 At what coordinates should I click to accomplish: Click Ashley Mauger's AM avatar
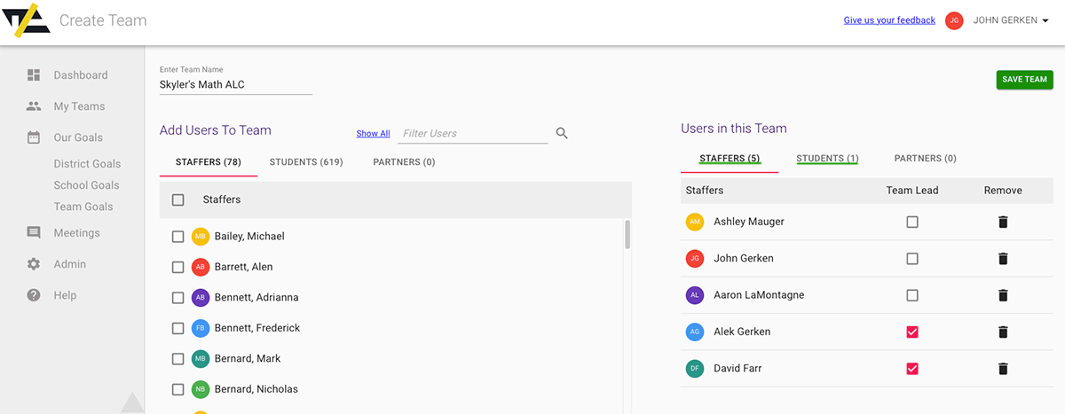[x=695, y=222]
